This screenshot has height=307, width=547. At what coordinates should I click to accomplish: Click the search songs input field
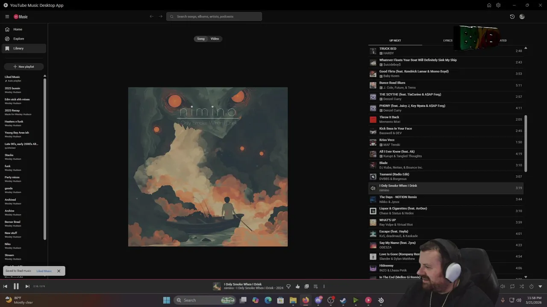coord(214,17)
